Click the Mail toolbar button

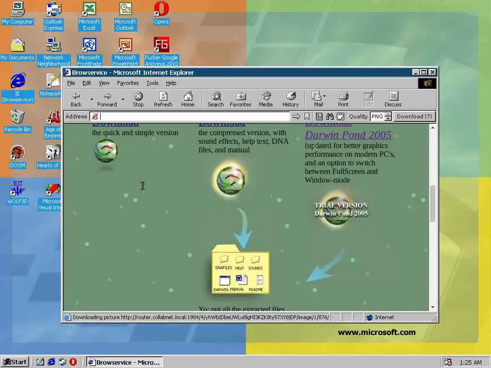pyautogui.click(x=316, y=99)
